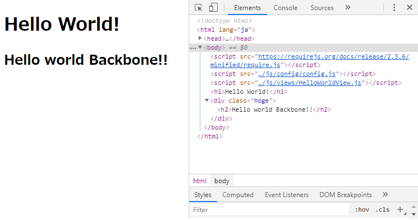Select the h2 Hello world Backbone!! node

(x=274, y=109)
